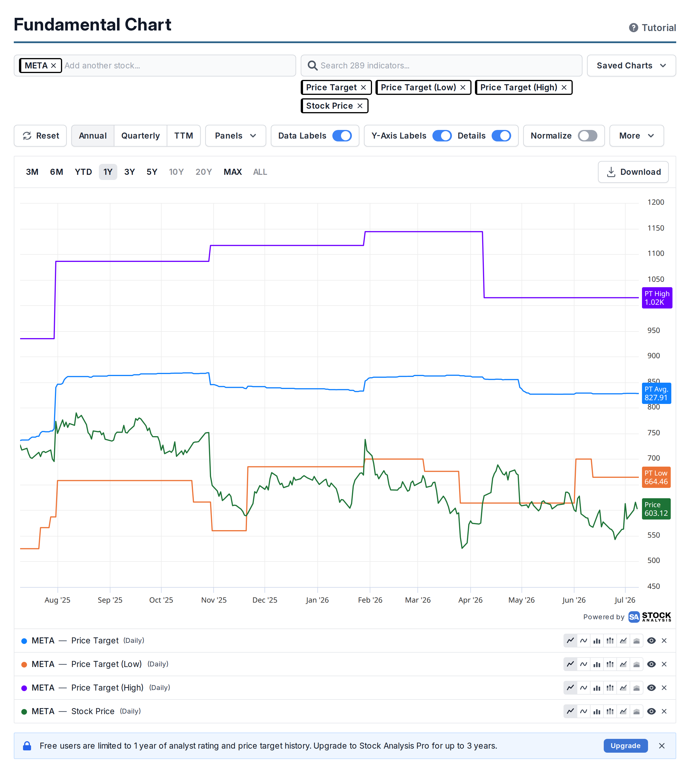Click the Price 603.12 data label
690x782 pixels.
point(656,509)
